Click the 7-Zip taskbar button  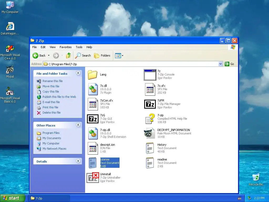point(49,198)
